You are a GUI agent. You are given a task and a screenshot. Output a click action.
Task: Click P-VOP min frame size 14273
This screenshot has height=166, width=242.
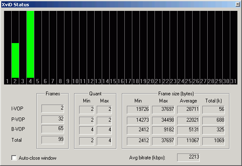[138, 120]
